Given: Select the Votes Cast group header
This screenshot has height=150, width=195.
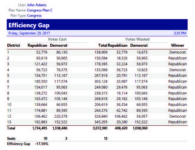Looking at the screenshot, I should (x=57, y=39).
